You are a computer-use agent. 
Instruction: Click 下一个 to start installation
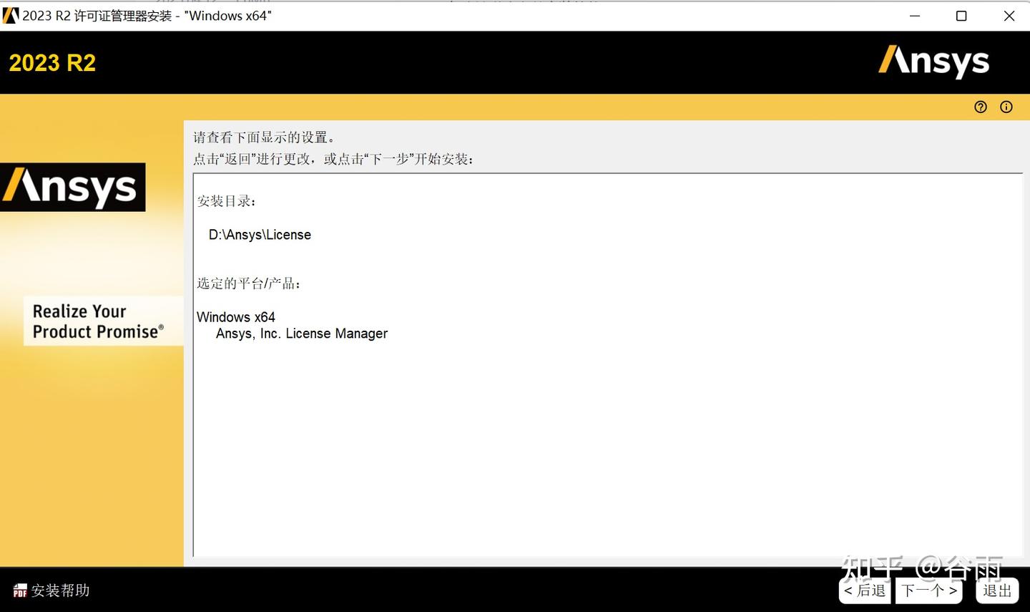[928, 591]
